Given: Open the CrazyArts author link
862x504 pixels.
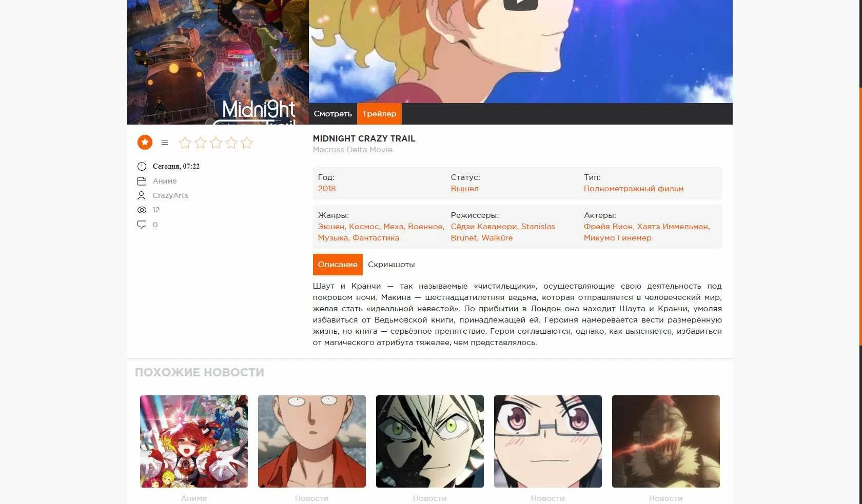Looking at the screenshot, I should (x=170, y=195).
